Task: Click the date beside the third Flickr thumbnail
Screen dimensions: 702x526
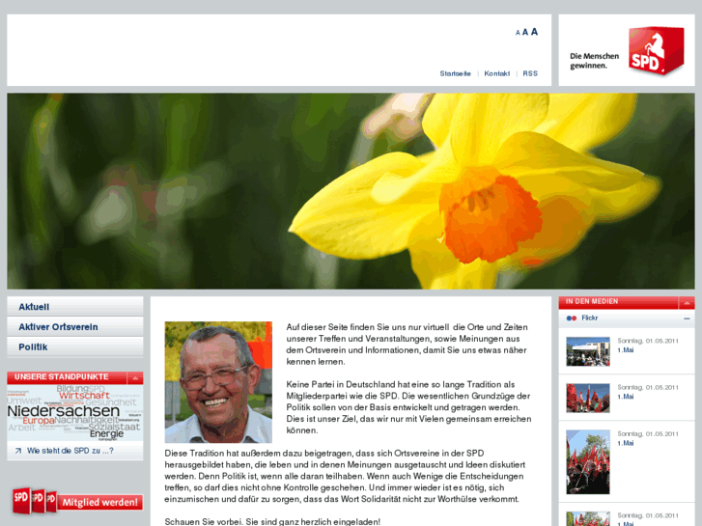Action: pos(648,433)
